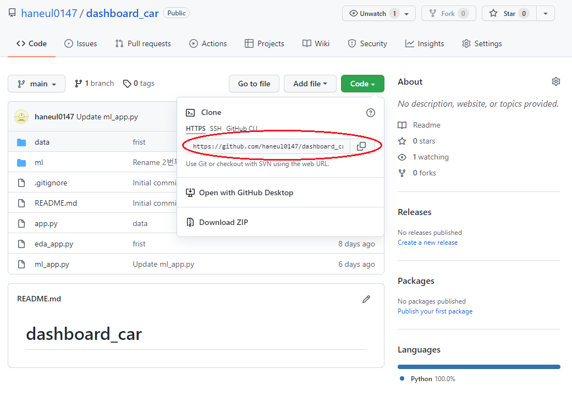Click the Python 100.0% language label
Image resolution: width=572 pixels, height=396 pixels.
433,379
